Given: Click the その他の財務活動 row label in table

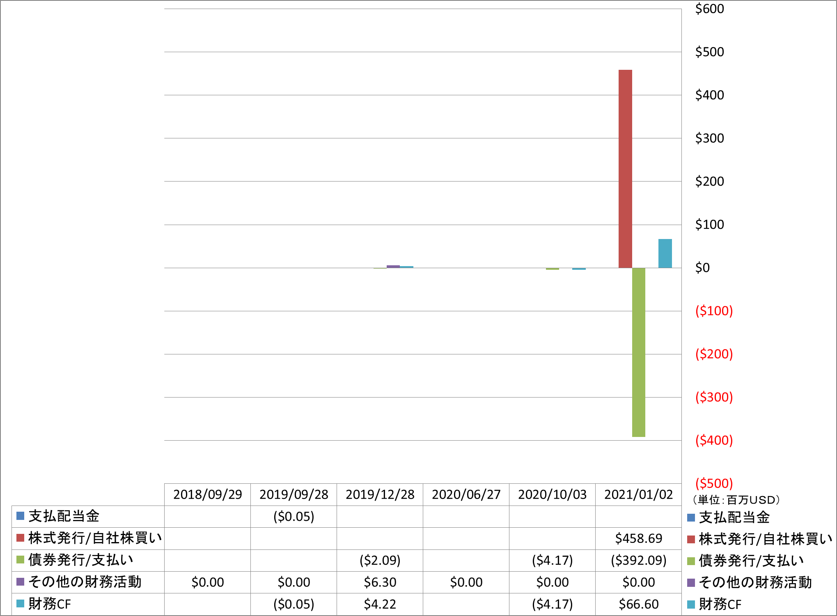Looking at the screenshot, I should coord(85,582).
